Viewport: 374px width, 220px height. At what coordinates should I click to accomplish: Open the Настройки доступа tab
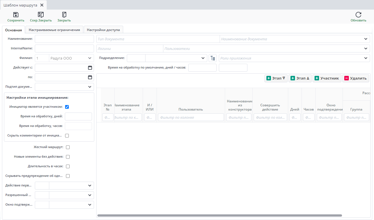coord(103,30)
